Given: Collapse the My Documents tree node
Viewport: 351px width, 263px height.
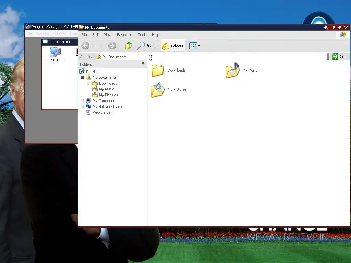Looking at the screenshot, I should pos(82,77).
